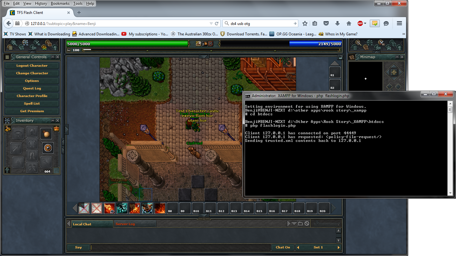Open the Bookmarks menu
Screen dimensions: 456x256
tap(60, 3)
